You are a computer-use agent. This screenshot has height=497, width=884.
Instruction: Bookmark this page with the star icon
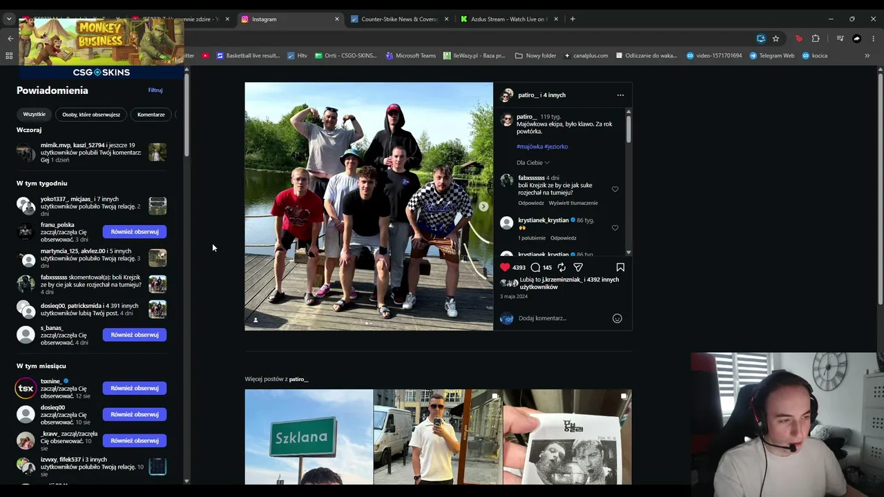[776, 39]
